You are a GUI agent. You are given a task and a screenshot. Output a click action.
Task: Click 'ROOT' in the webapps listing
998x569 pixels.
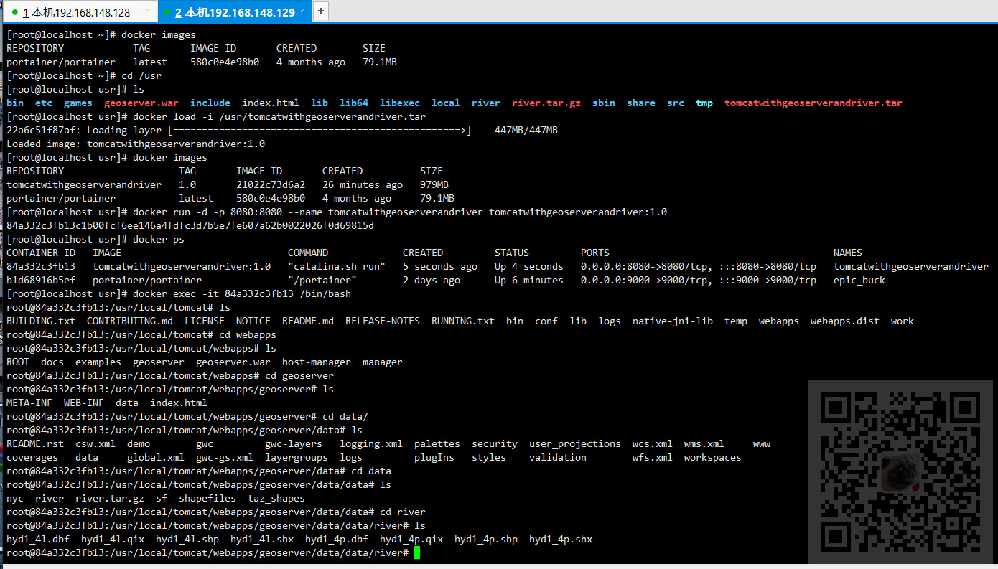pyautogui.click(x=18, y=362)
